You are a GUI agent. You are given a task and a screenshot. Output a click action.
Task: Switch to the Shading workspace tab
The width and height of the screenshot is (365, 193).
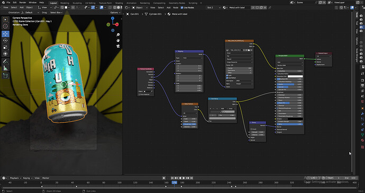click(x=119, y=3)
